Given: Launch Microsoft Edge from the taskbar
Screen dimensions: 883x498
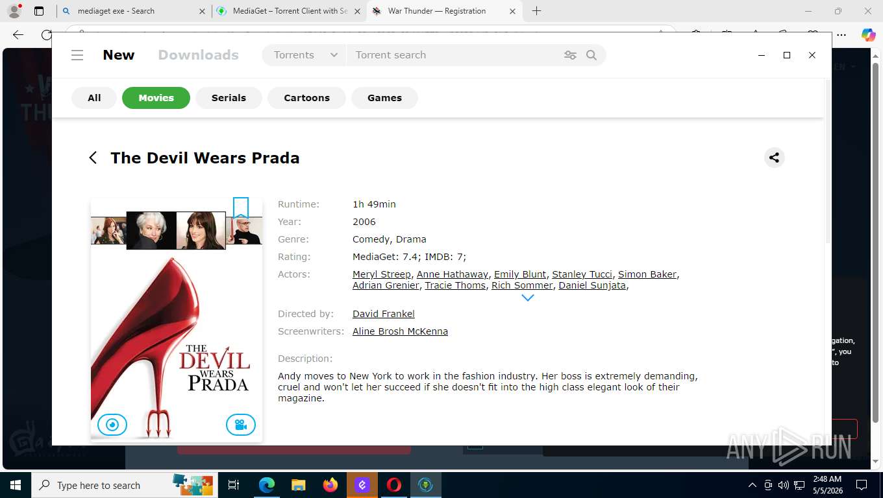Looking at the screenshot, I should tap(266, 485).
